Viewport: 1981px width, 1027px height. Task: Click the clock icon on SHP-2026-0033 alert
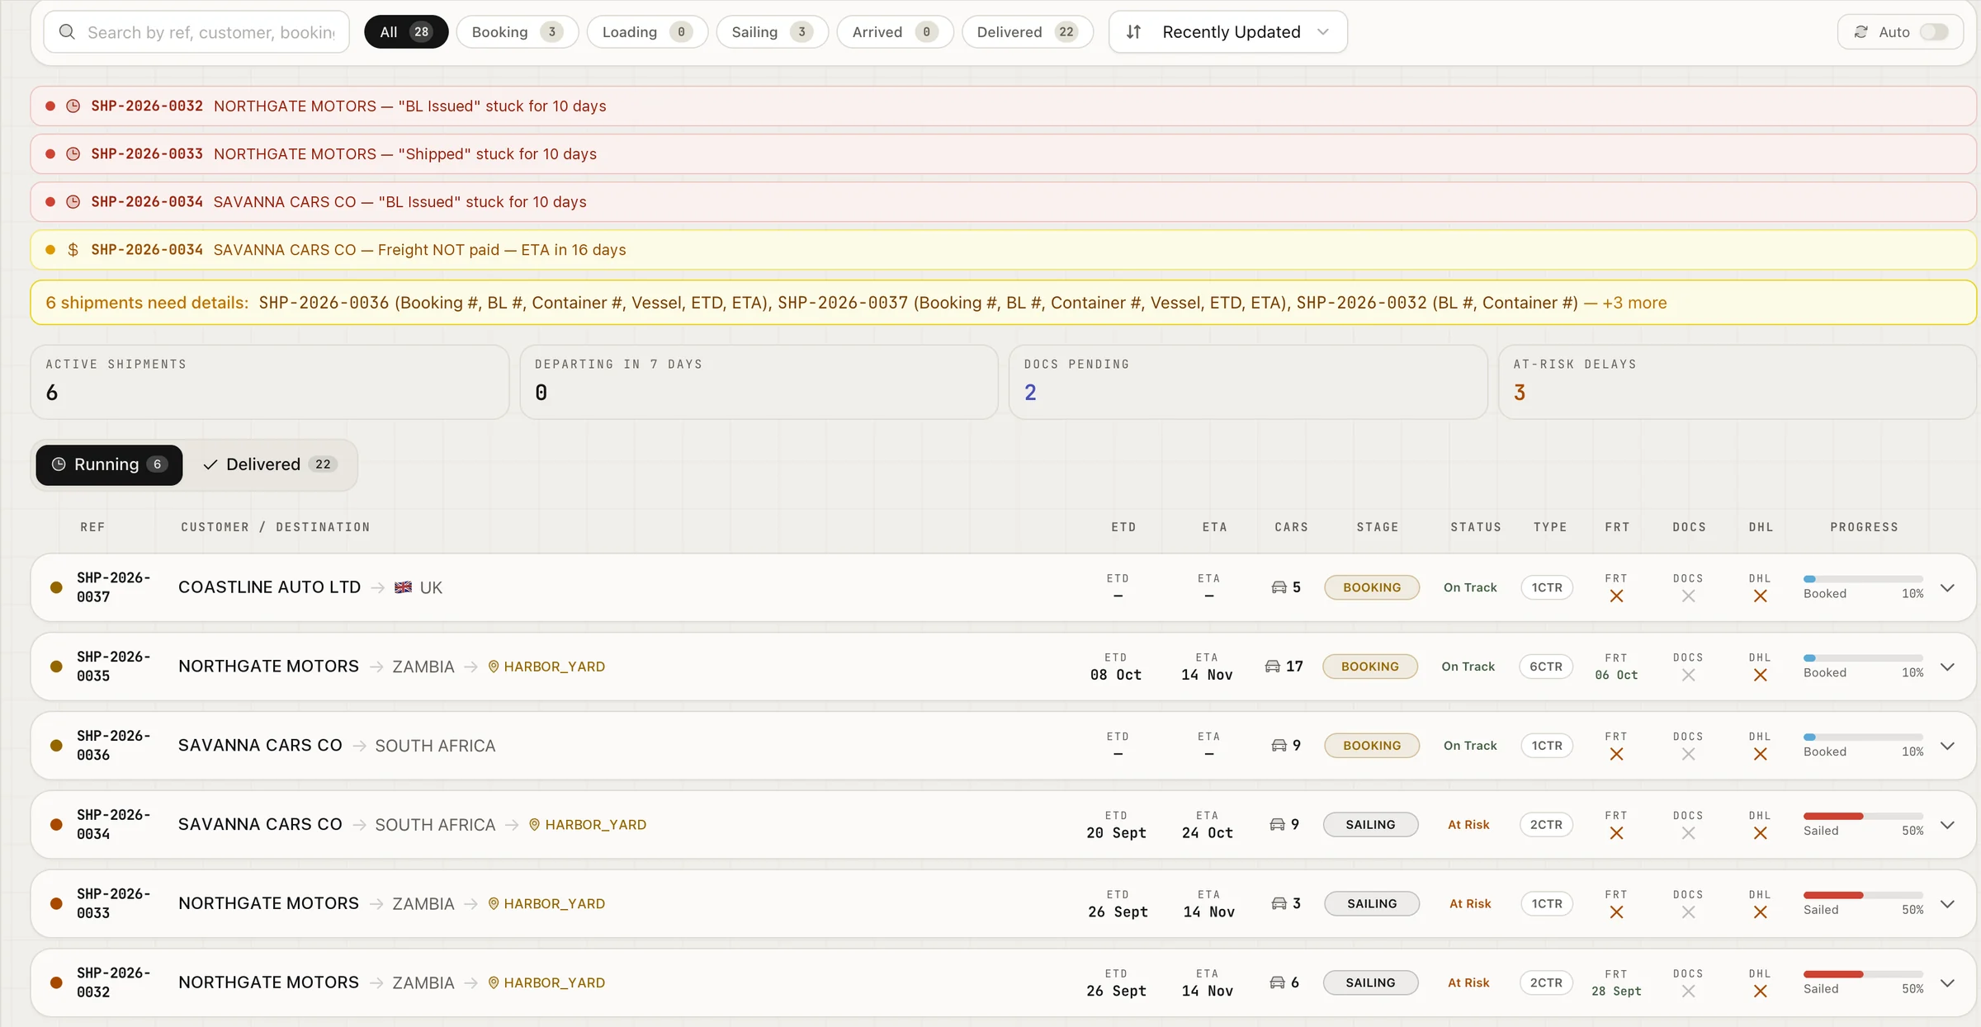tap(73, 154)
